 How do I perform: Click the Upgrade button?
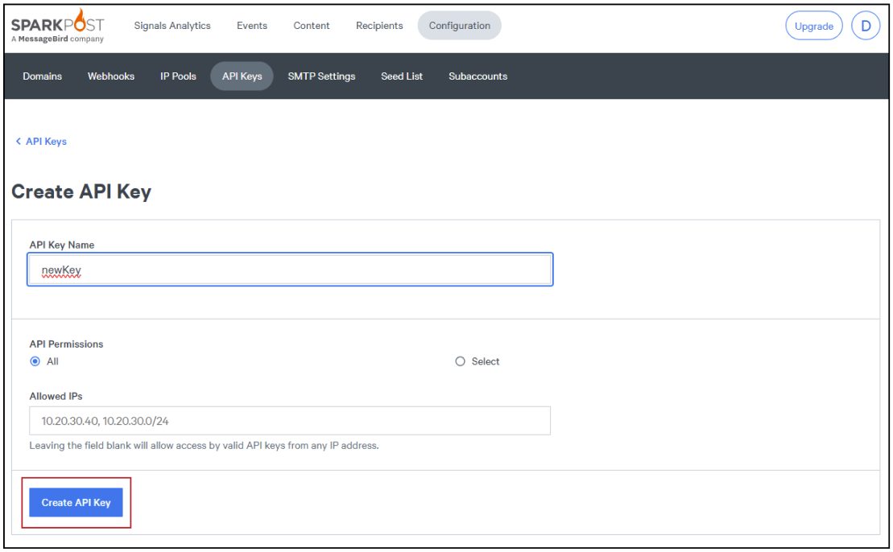[813, 26]
